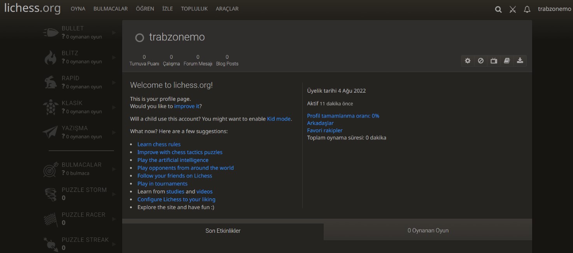Click the Bulmacalar target icon
This screenshot has width=573, height=253.
(x=51, y=169)
